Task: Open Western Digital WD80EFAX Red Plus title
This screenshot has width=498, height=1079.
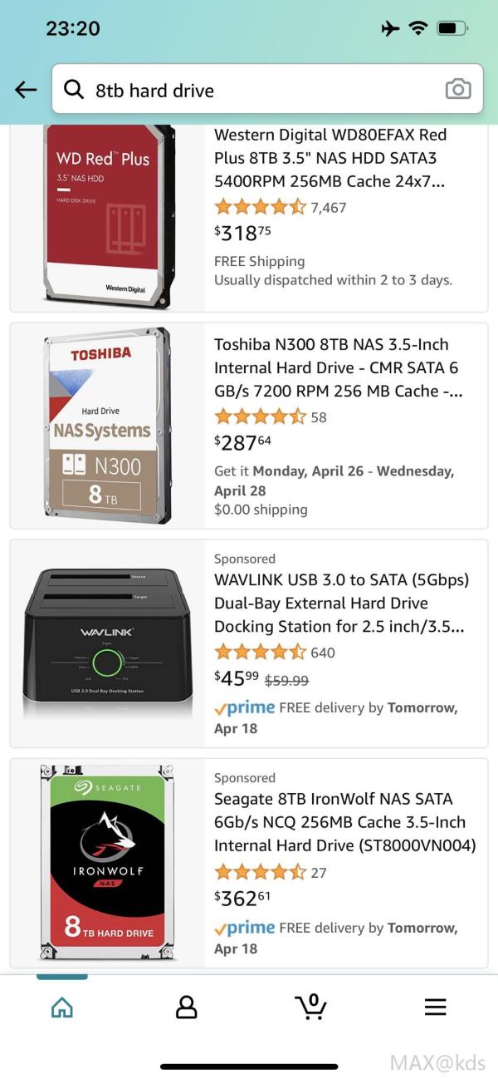Action: coord(332,158)
